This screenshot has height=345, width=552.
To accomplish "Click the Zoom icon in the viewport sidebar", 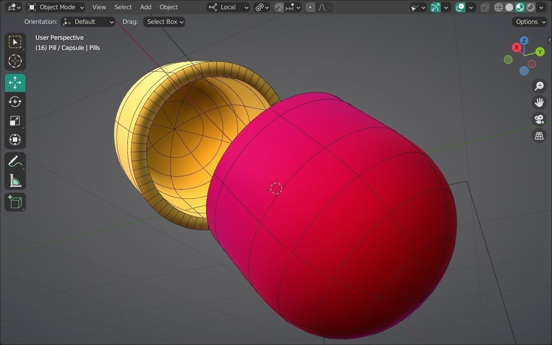I will coord(539,86).
